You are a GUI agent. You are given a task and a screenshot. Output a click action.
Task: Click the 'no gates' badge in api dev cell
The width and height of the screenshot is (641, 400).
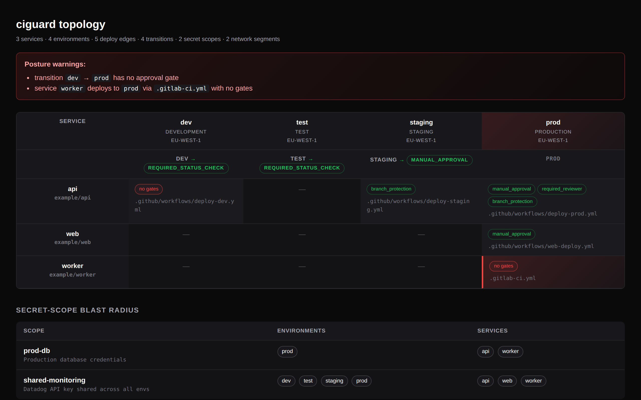tap(148, 189)
